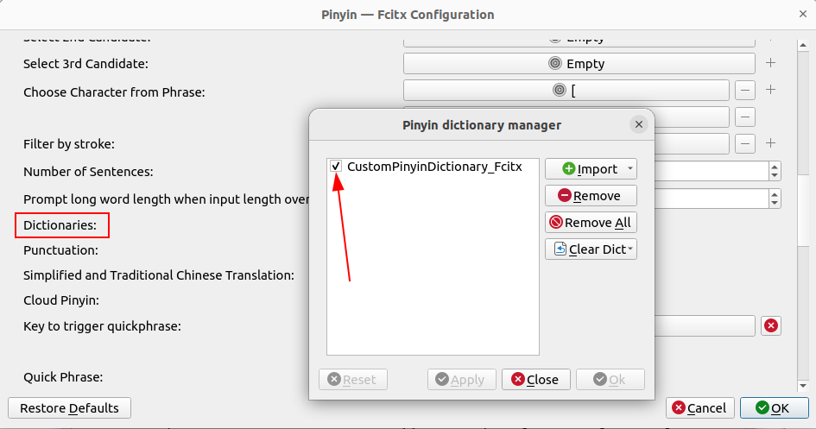Click Remove All dictionaries button
The height and width of the screenshot is (429, 816).
[x=591, y=223]
